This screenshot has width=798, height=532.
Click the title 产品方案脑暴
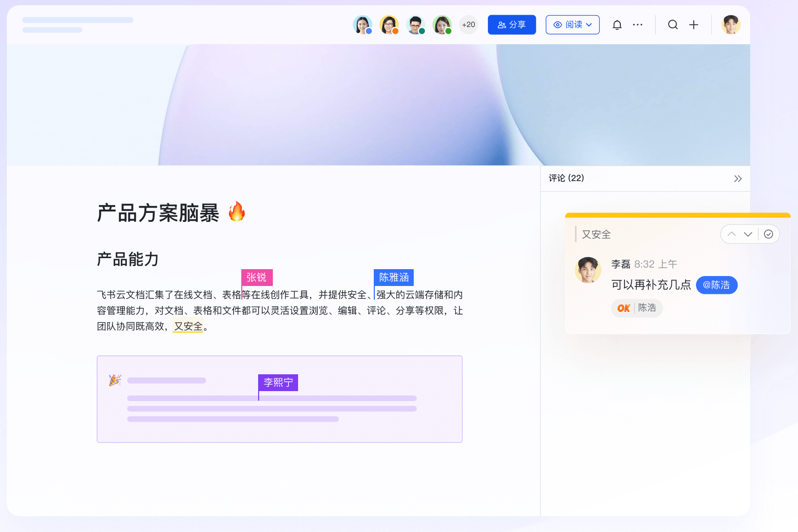pos(158,213)
